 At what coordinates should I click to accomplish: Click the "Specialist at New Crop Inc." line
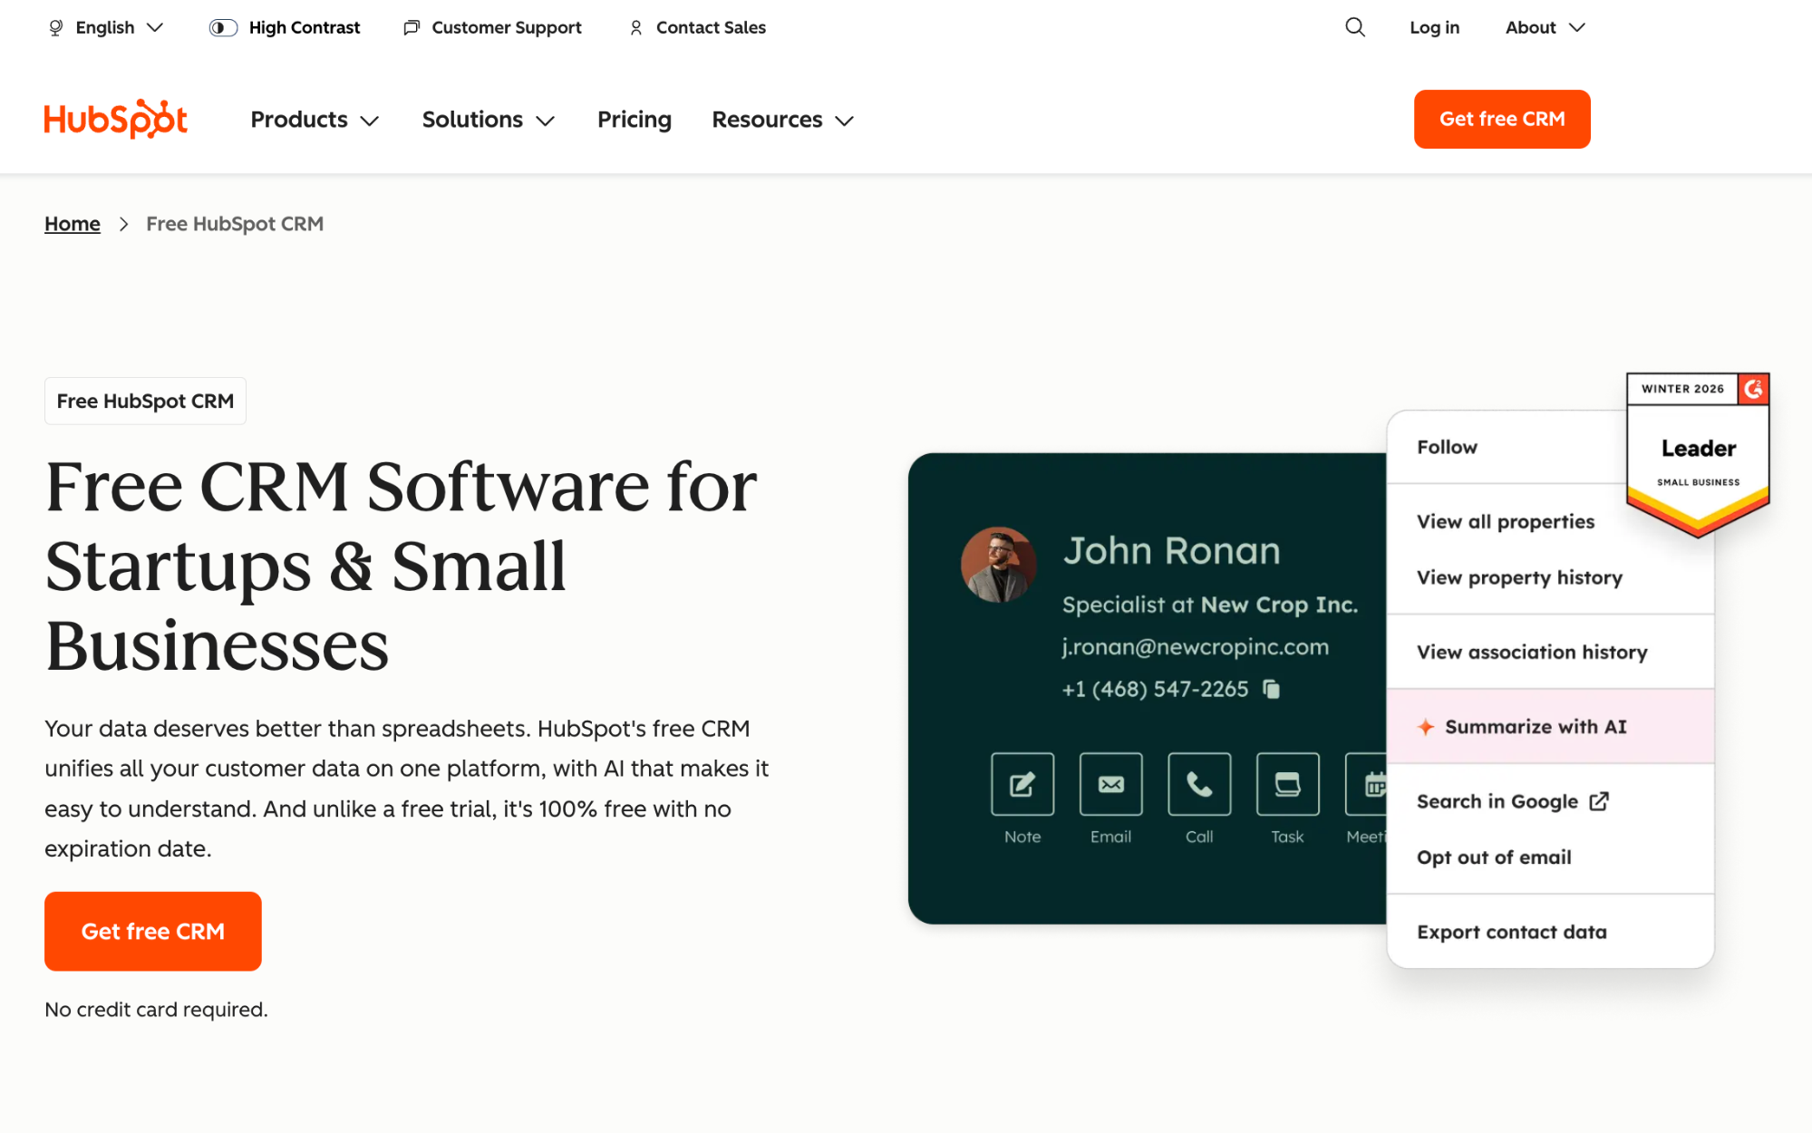(1210, 605)
